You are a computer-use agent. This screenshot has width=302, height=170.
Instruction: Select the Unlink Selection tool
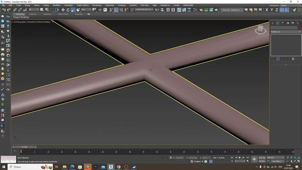pos(20,10)
